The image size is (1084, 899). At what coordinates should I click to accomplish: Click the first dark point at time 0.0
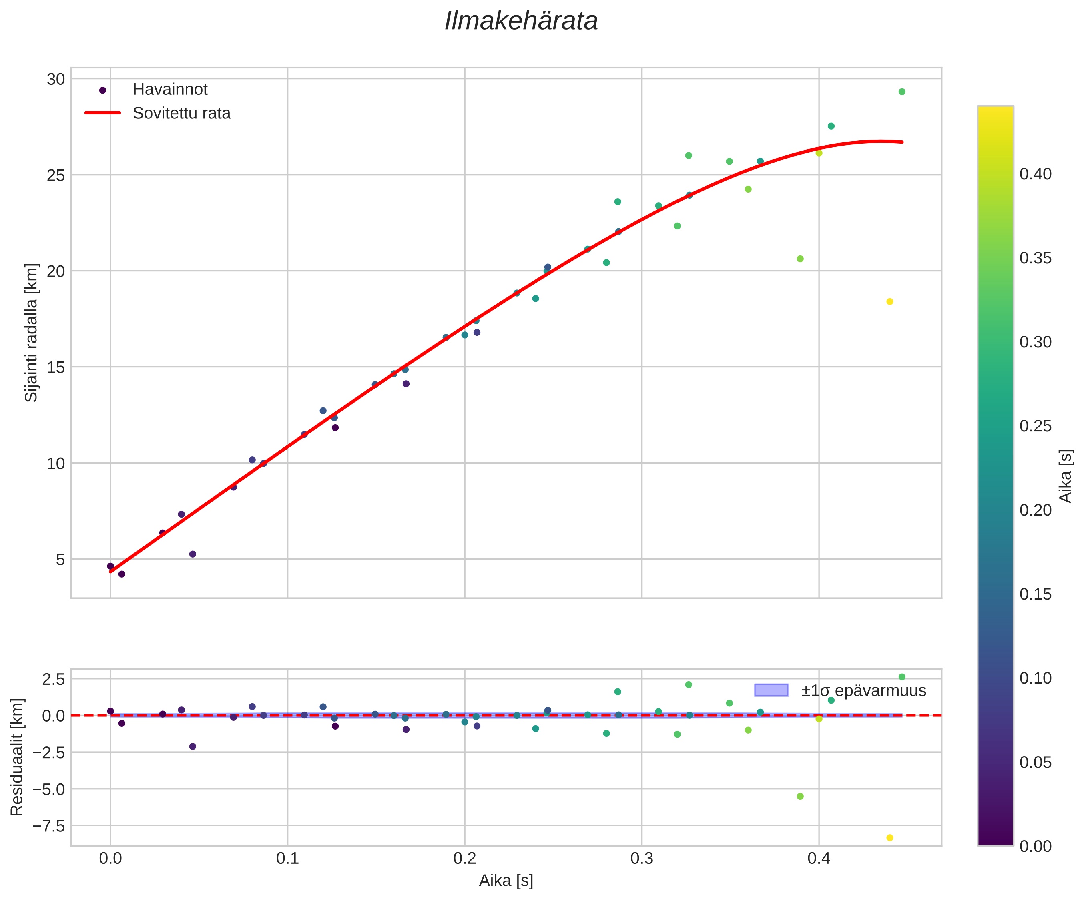point(110,566)
